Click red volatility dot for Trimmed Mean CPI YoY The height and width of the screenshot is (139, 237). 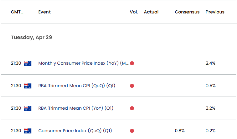132,108
